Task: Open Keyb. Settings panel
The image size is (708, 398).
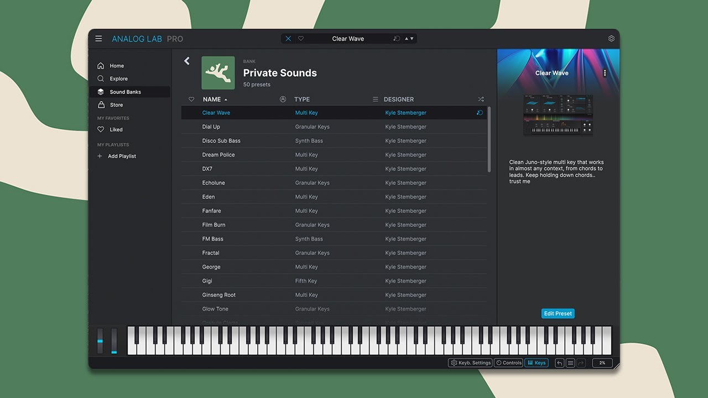Action: coord(471,363)
